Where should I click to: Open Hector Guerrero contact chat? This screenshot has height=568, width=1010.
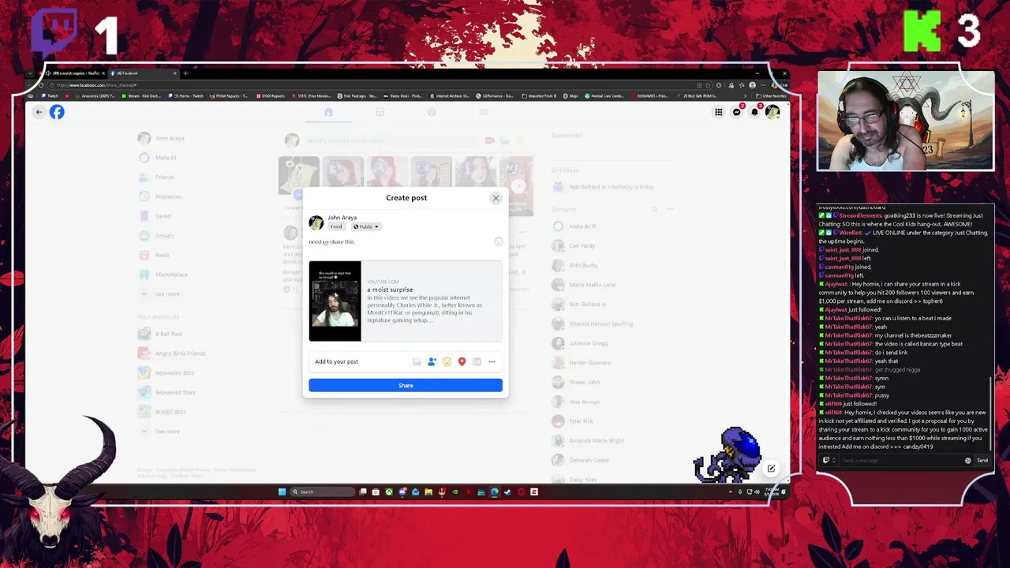[582, 363]
